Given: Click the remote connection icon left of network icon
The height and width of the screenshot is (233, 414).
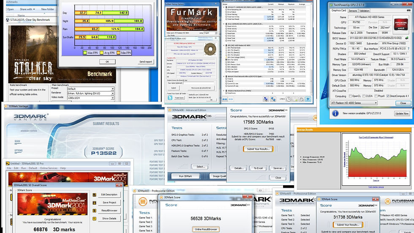Looking at the screenshot, I should [x=266, y=99].
